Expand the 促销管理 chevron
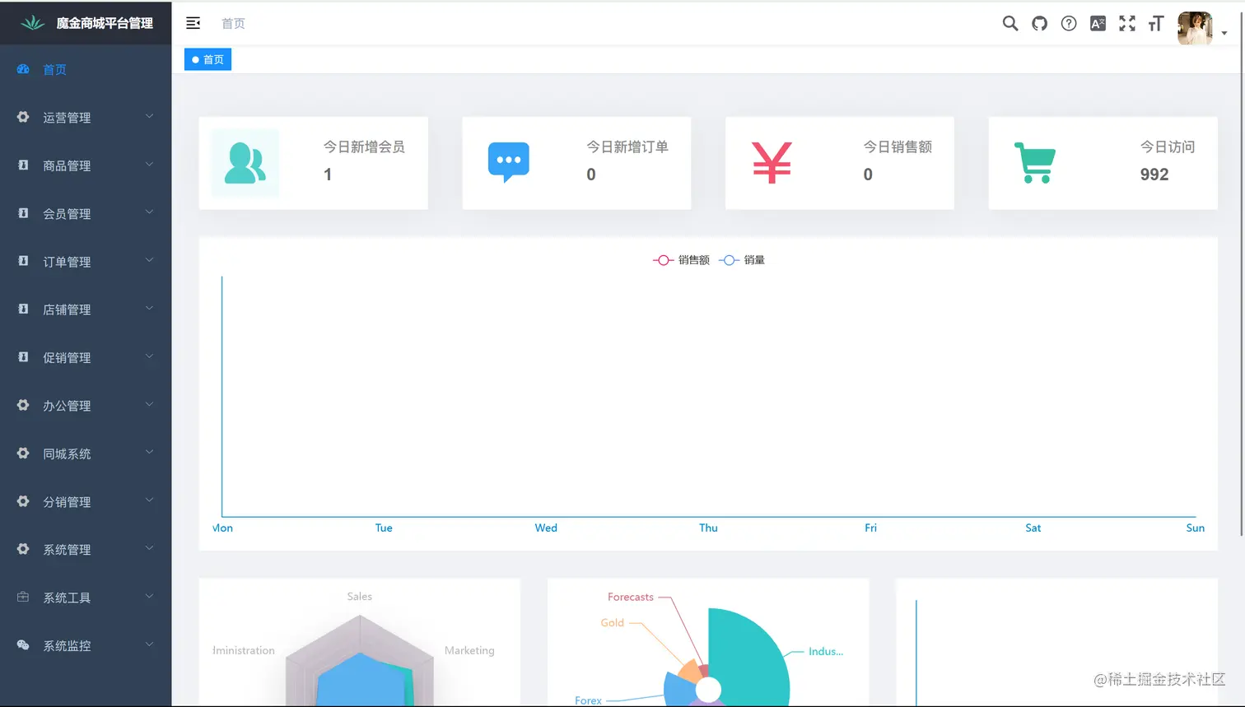The height and width of the screenshot is (707, 1245). coord(150,356)
